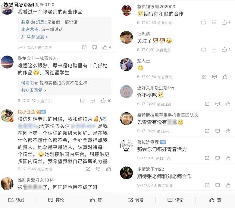Viewport: 235px width, 208px height.
Task: Like the 先查查有没有 comment from 河北
Action: point(228,131)
